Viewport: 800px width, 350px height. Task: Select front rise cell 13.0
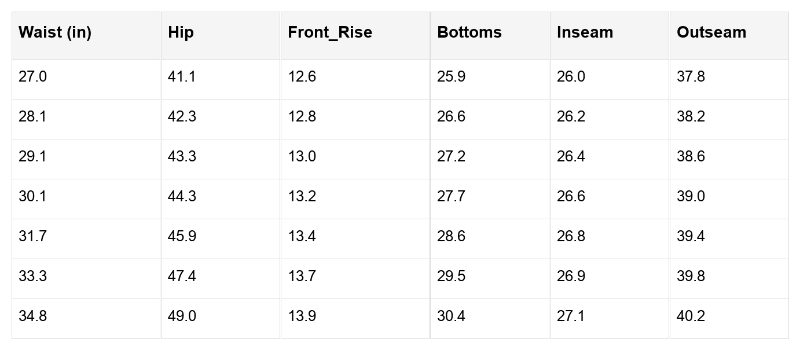(x=355, y=159)
